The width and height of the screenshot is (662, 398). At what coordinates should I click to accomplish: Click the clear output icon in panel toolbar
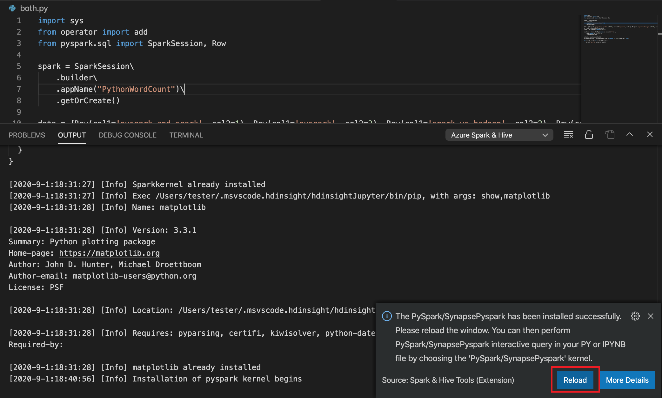[x=567, y=135]
